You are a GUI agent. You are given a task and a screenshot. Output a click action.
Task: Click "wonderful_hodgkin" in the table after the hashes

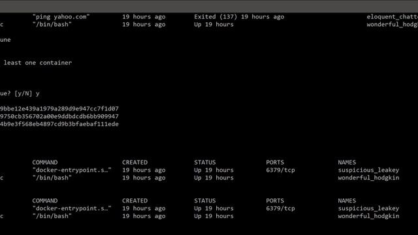pos(368,178)
